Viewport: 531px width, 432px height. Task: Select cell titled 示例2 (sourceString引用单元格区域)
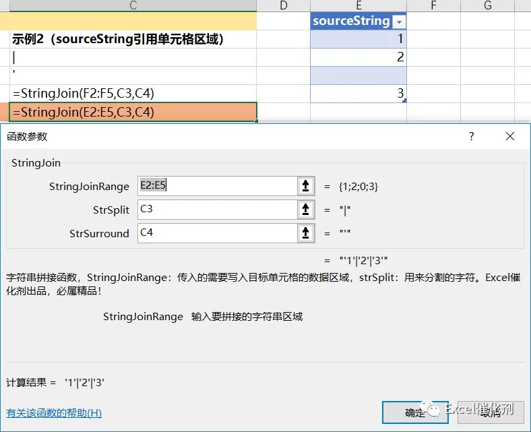pos(133,39)
